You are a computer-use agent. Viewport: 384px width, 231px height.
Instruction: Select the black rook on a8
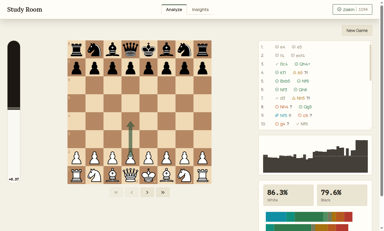(x=76, y=49)
